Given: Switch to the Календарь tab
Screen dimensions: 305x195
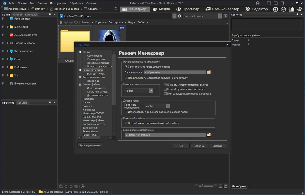Looking at the screenshot, I should coord(31,14).
